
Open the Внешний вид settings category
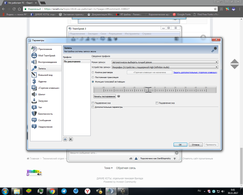[x=45, y=75]
